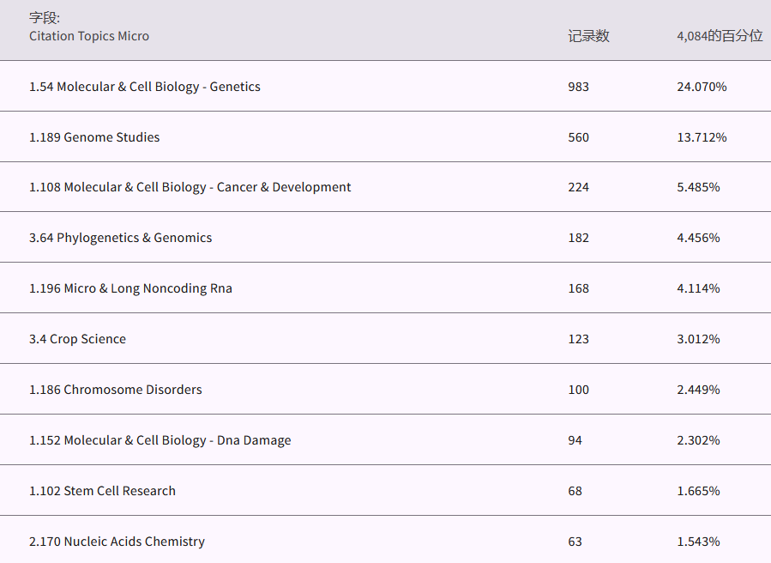The width and height of the screenshot is (771, 563).
Task: Click 1.186 Chromosome Disorders entry
Action: pos(116,390)
